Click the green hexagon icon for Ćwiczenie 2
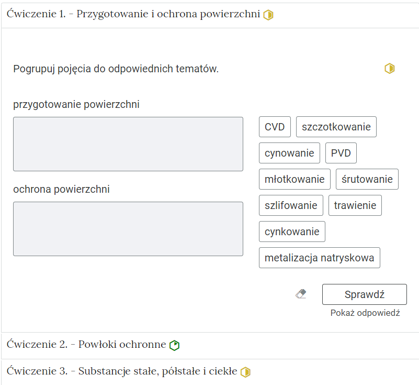419x385 pixels. tap(174, 345)
